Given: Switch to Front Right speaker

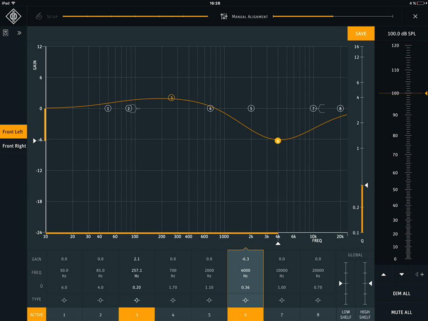Looking at the screenshot, I should click(14, 146).
